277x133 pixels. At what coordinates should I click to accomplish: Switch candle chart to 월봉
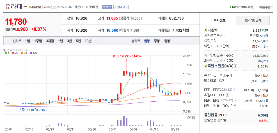click(167, 41)
